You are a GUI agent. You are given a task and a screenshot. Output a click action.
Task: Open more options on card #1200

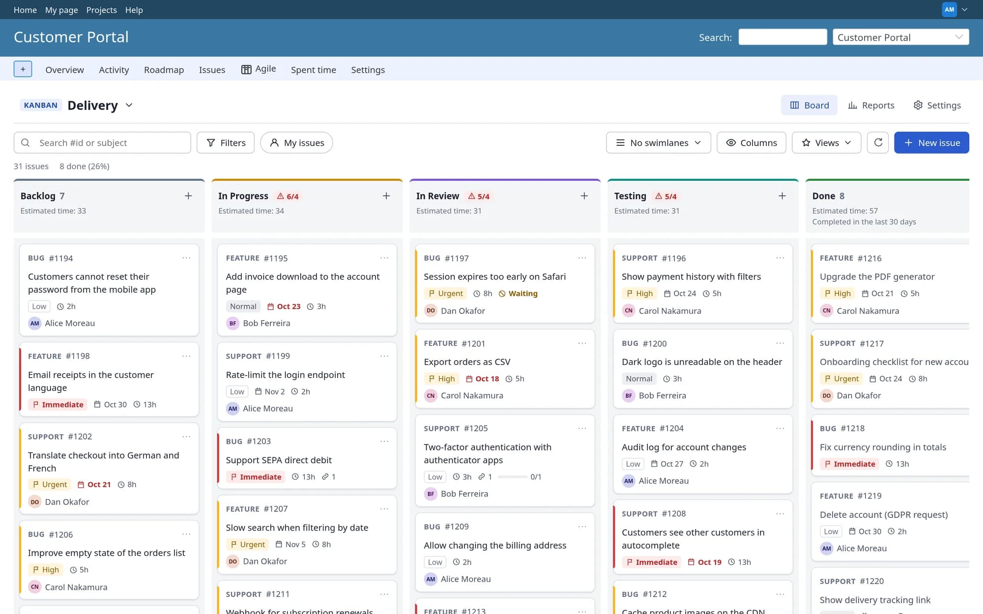point(780,343)
